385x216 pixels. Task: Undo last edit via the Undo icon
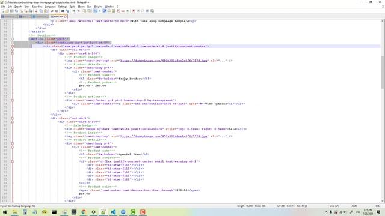pyautogui.click(x=52, y=11)
